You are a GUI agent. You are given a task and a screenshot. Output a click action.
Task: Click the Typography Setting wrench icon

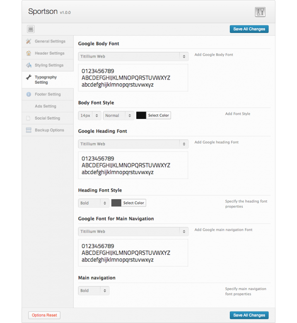click(29, 77)
